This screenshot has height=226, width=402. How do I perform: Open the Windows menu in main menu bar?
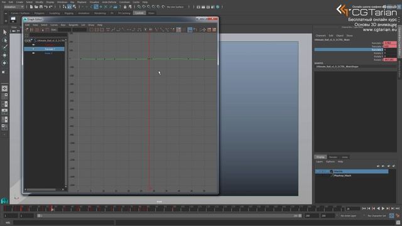pos(62,2)
